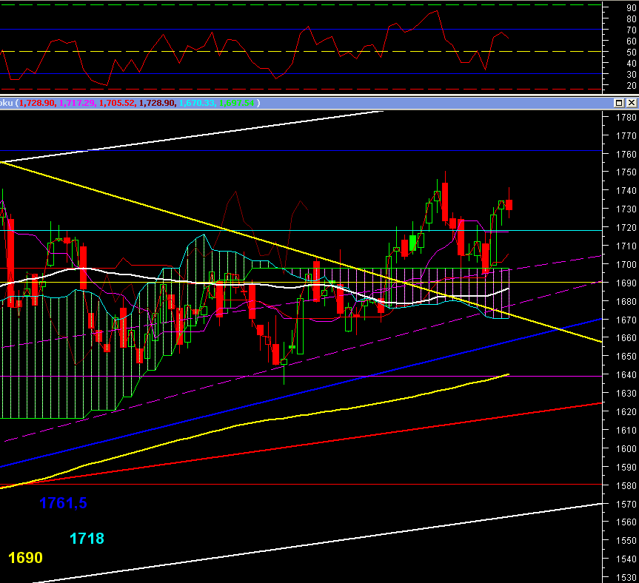
Task: Select the yellow dashed RSI 50 midline
Action: [x=301, y=51]
